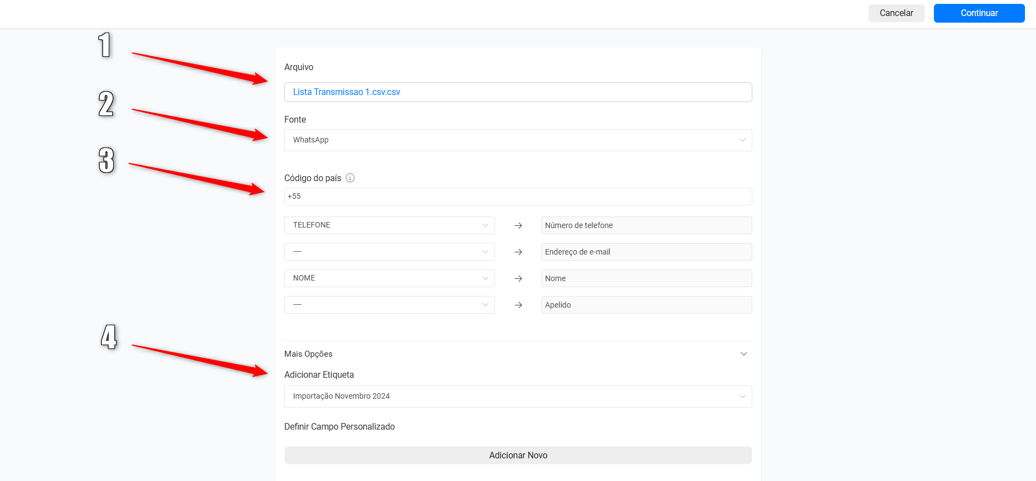This screenshot has width=1036, height=481.
Task: Open the Adicionar Etiqueta dropdown with Importação Novembro 2024
Action: 518,397
